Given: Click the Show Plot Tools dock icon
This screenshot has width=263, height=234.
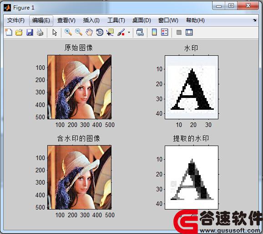Looking at the screenshot, I should tap(189, 32).
